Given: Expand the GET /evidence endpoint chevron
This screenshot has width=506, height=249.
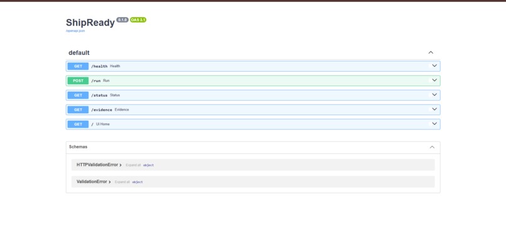Looking at the screenshot, I should 434,109.
